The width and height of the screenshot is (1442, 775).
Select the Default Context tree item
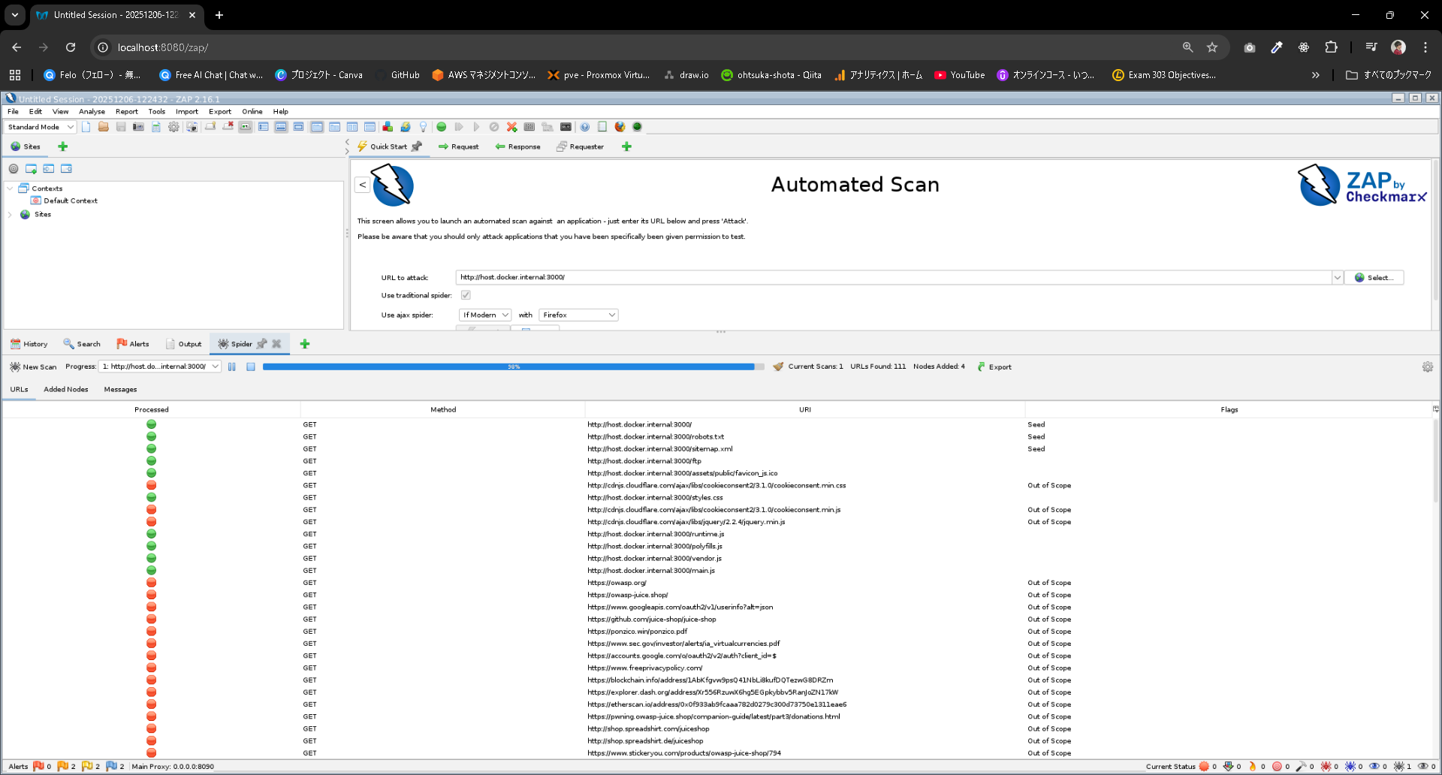pyautogui.click(x=65, y=201)
